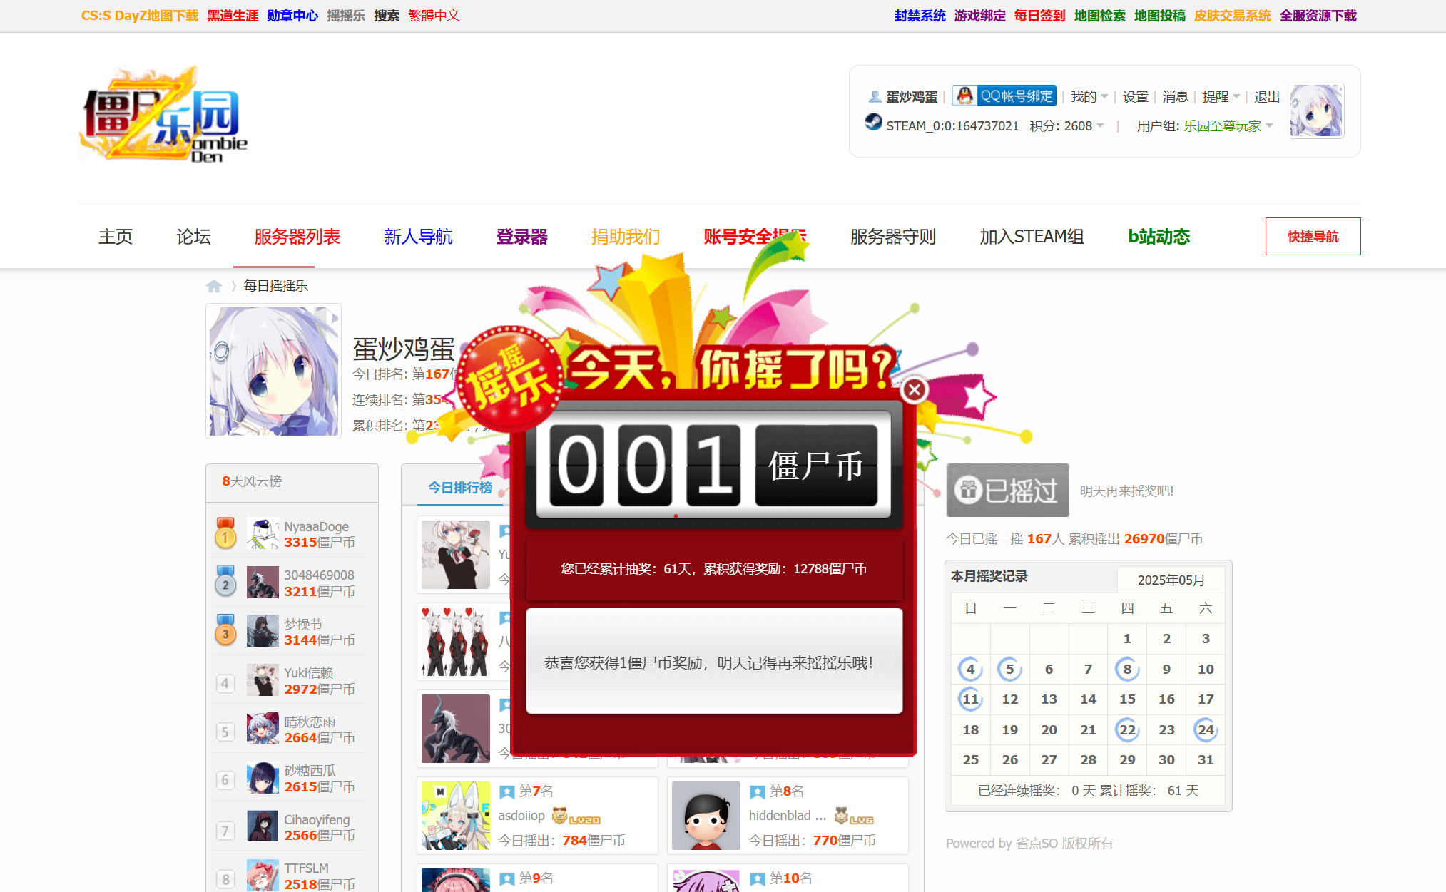Viewport: 1446px width, 892px height.
Task: Expand the 积分 2608 dropdown arrow
Action: coord(1100,125)
